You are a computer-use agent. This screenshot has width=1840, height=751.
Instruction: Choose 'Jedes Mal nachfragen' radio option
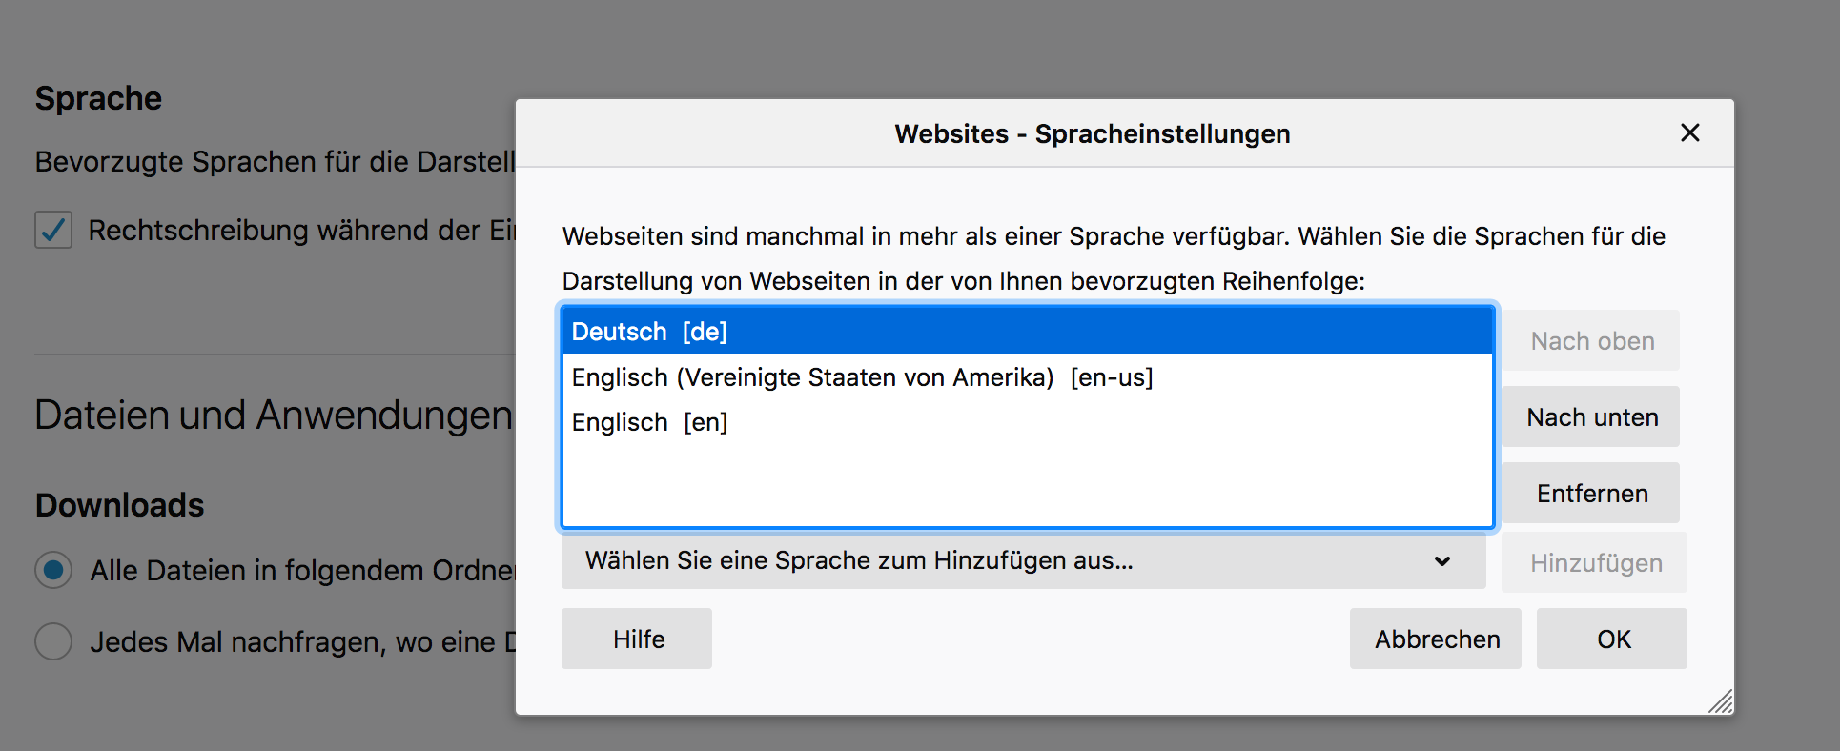tap(53, 641)
